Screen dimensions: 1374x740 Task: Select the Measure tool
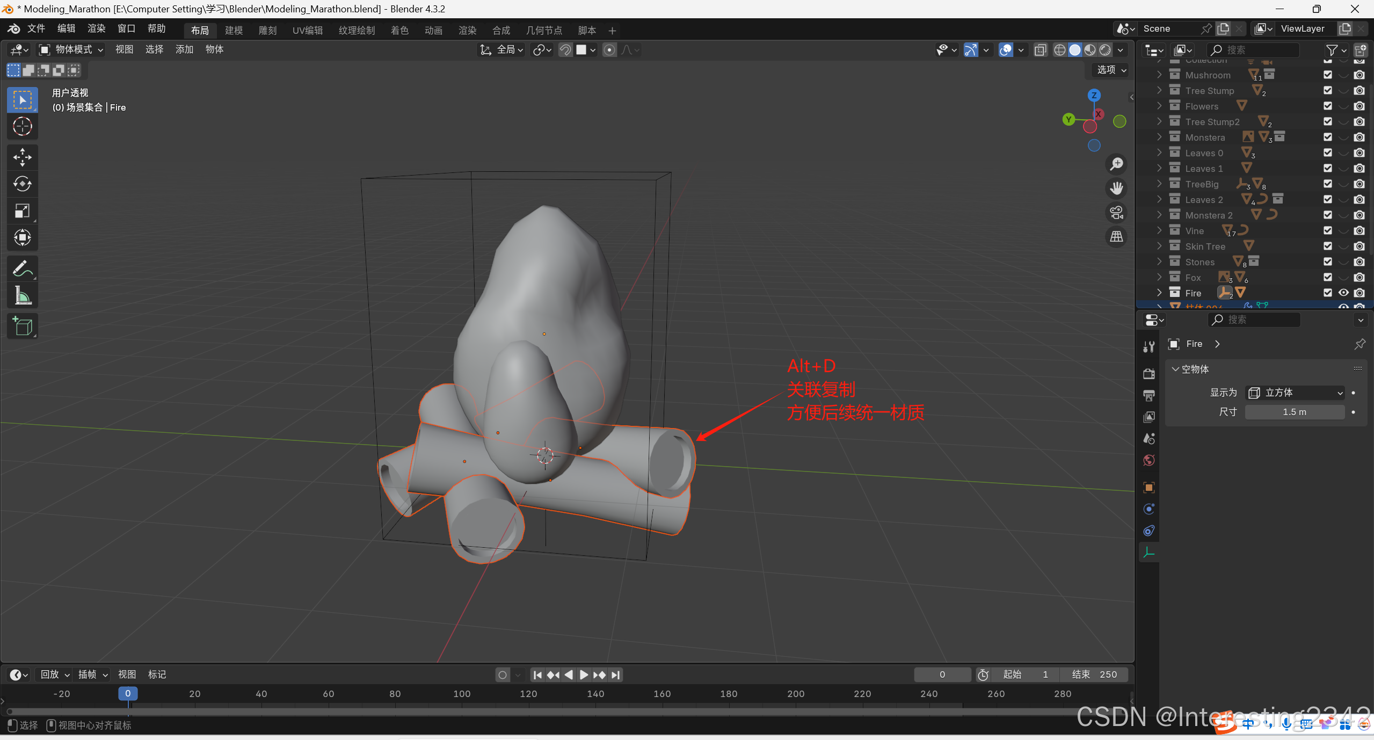click(22, 295)
